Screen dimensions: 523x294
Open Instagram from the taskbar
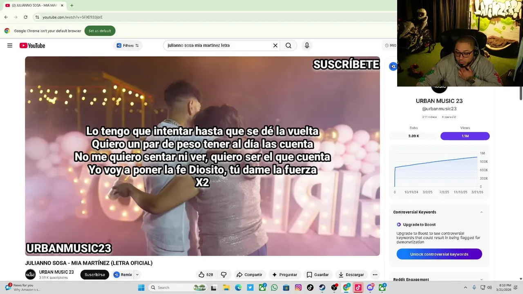[298, 287]
